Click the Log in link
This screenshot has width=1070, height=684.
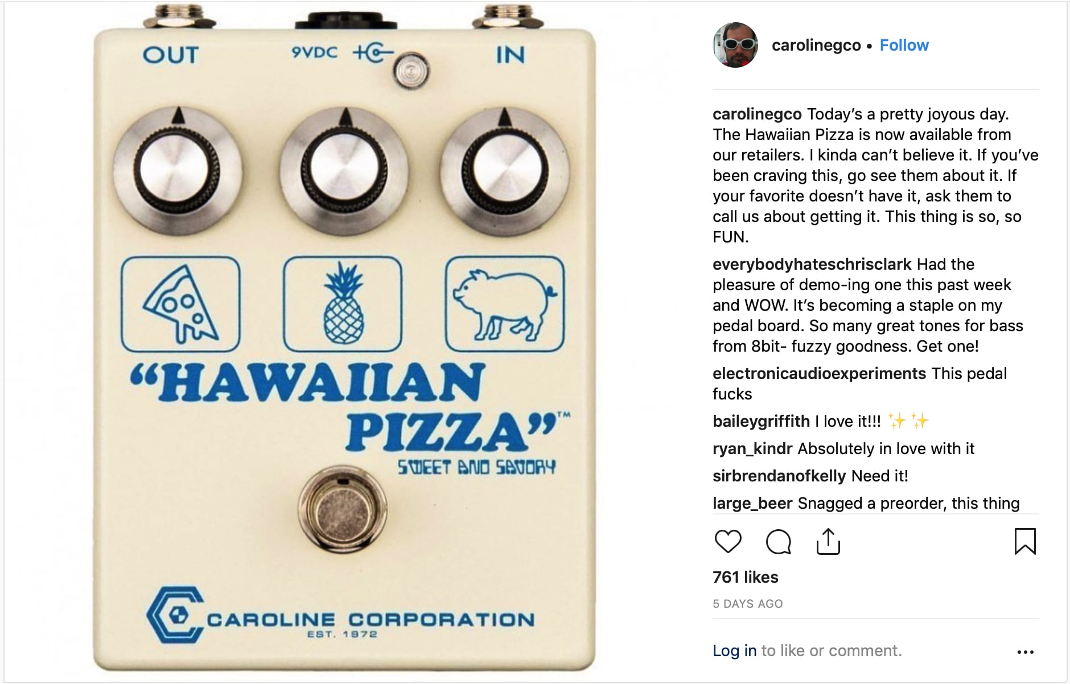click(734, 650)
